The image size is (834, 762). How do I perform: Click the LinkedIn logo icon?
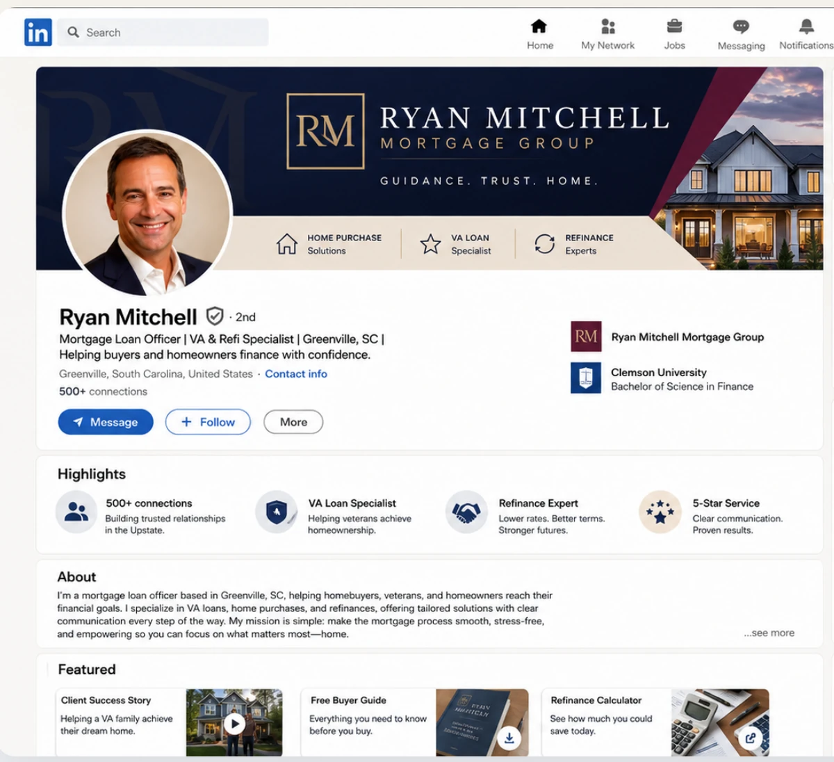point(38,32)
